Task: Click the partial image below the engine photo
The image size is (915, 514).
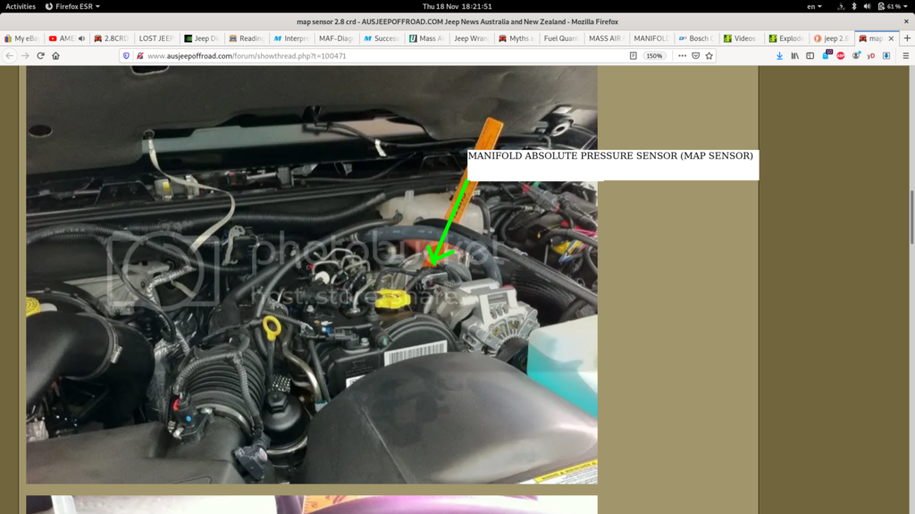Action: pos(312,505)
